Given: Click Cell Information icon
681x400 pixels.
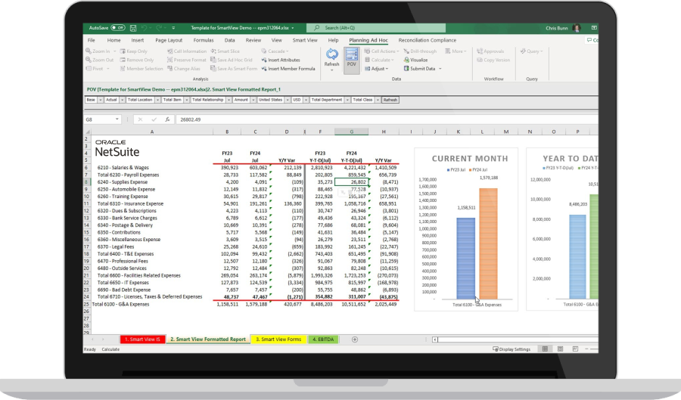Looking at the screenshot, I should point(187,51).
